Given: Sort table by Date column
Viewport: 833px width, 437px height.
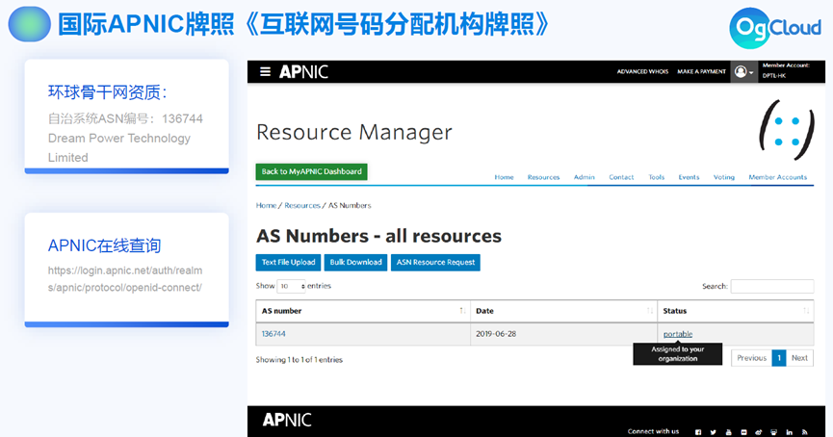Looking at the screenshot, I should click(x=650, y=311).
